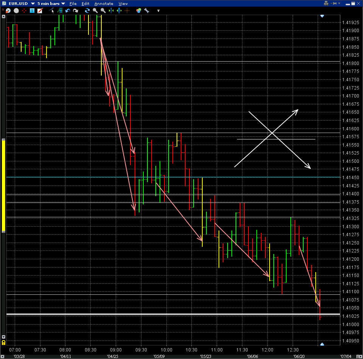The image size is (363, 359).
Task: Click the 07:00 time axis label
Action: [x=15, y=350]
